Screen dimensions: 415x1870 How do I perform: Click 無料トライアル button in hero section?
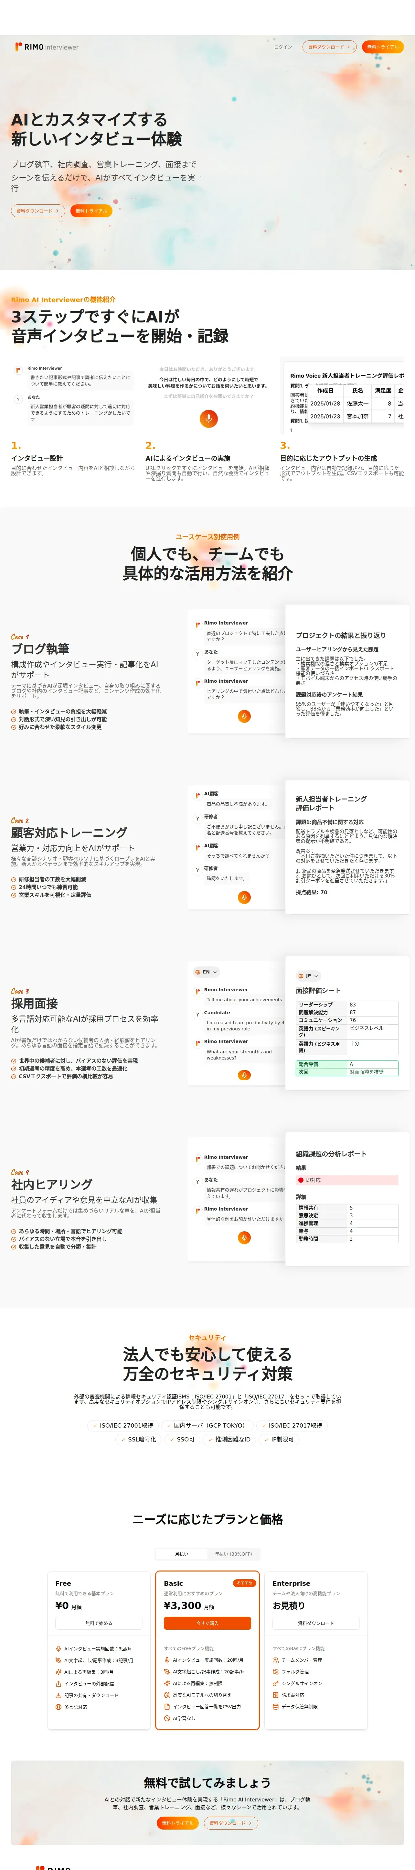pos(91,211)
